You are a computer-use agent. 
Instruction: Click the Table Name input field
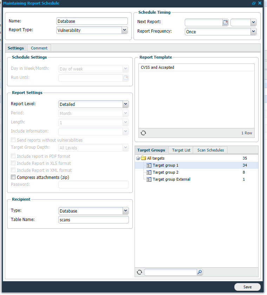tap(93, 220)
